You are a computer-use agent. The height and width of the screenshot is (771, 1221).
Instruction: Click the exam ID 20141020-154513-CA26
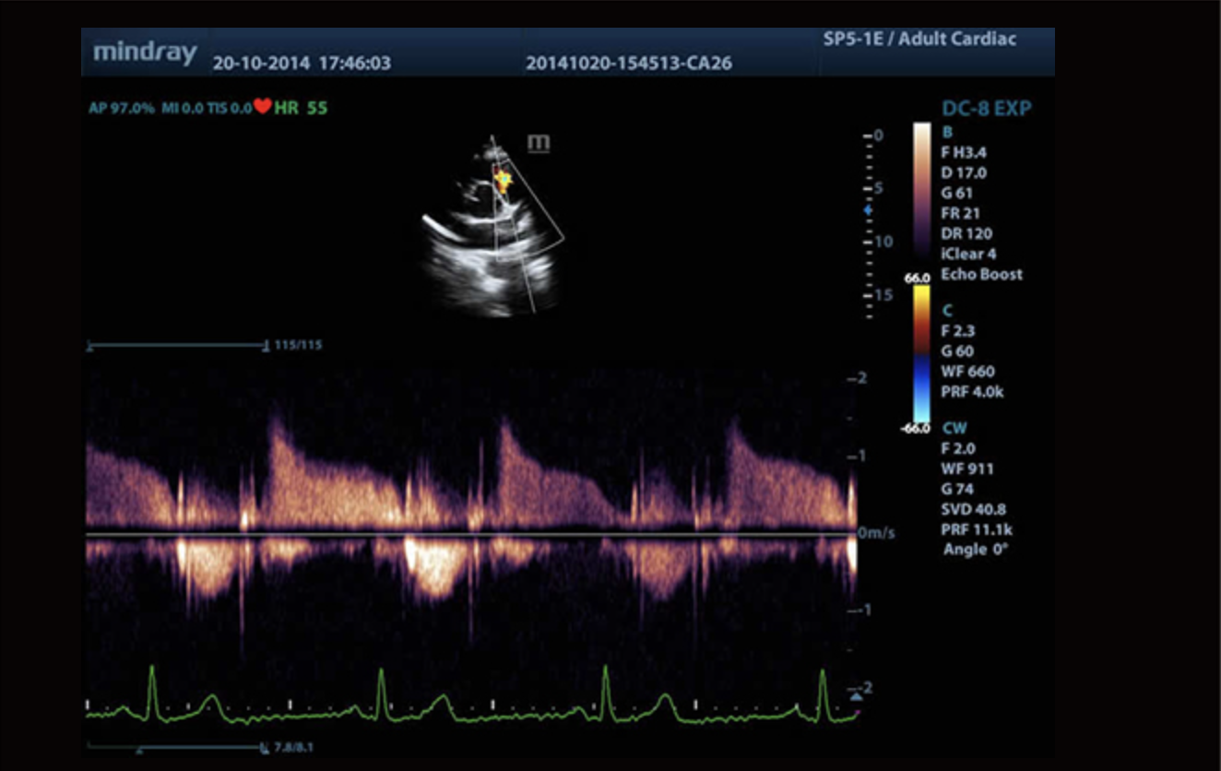coord(629,64)
